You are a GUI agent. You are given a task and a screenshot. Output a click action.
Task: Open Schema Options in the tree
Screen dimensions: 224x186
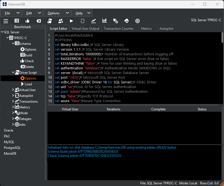[28, 50]
